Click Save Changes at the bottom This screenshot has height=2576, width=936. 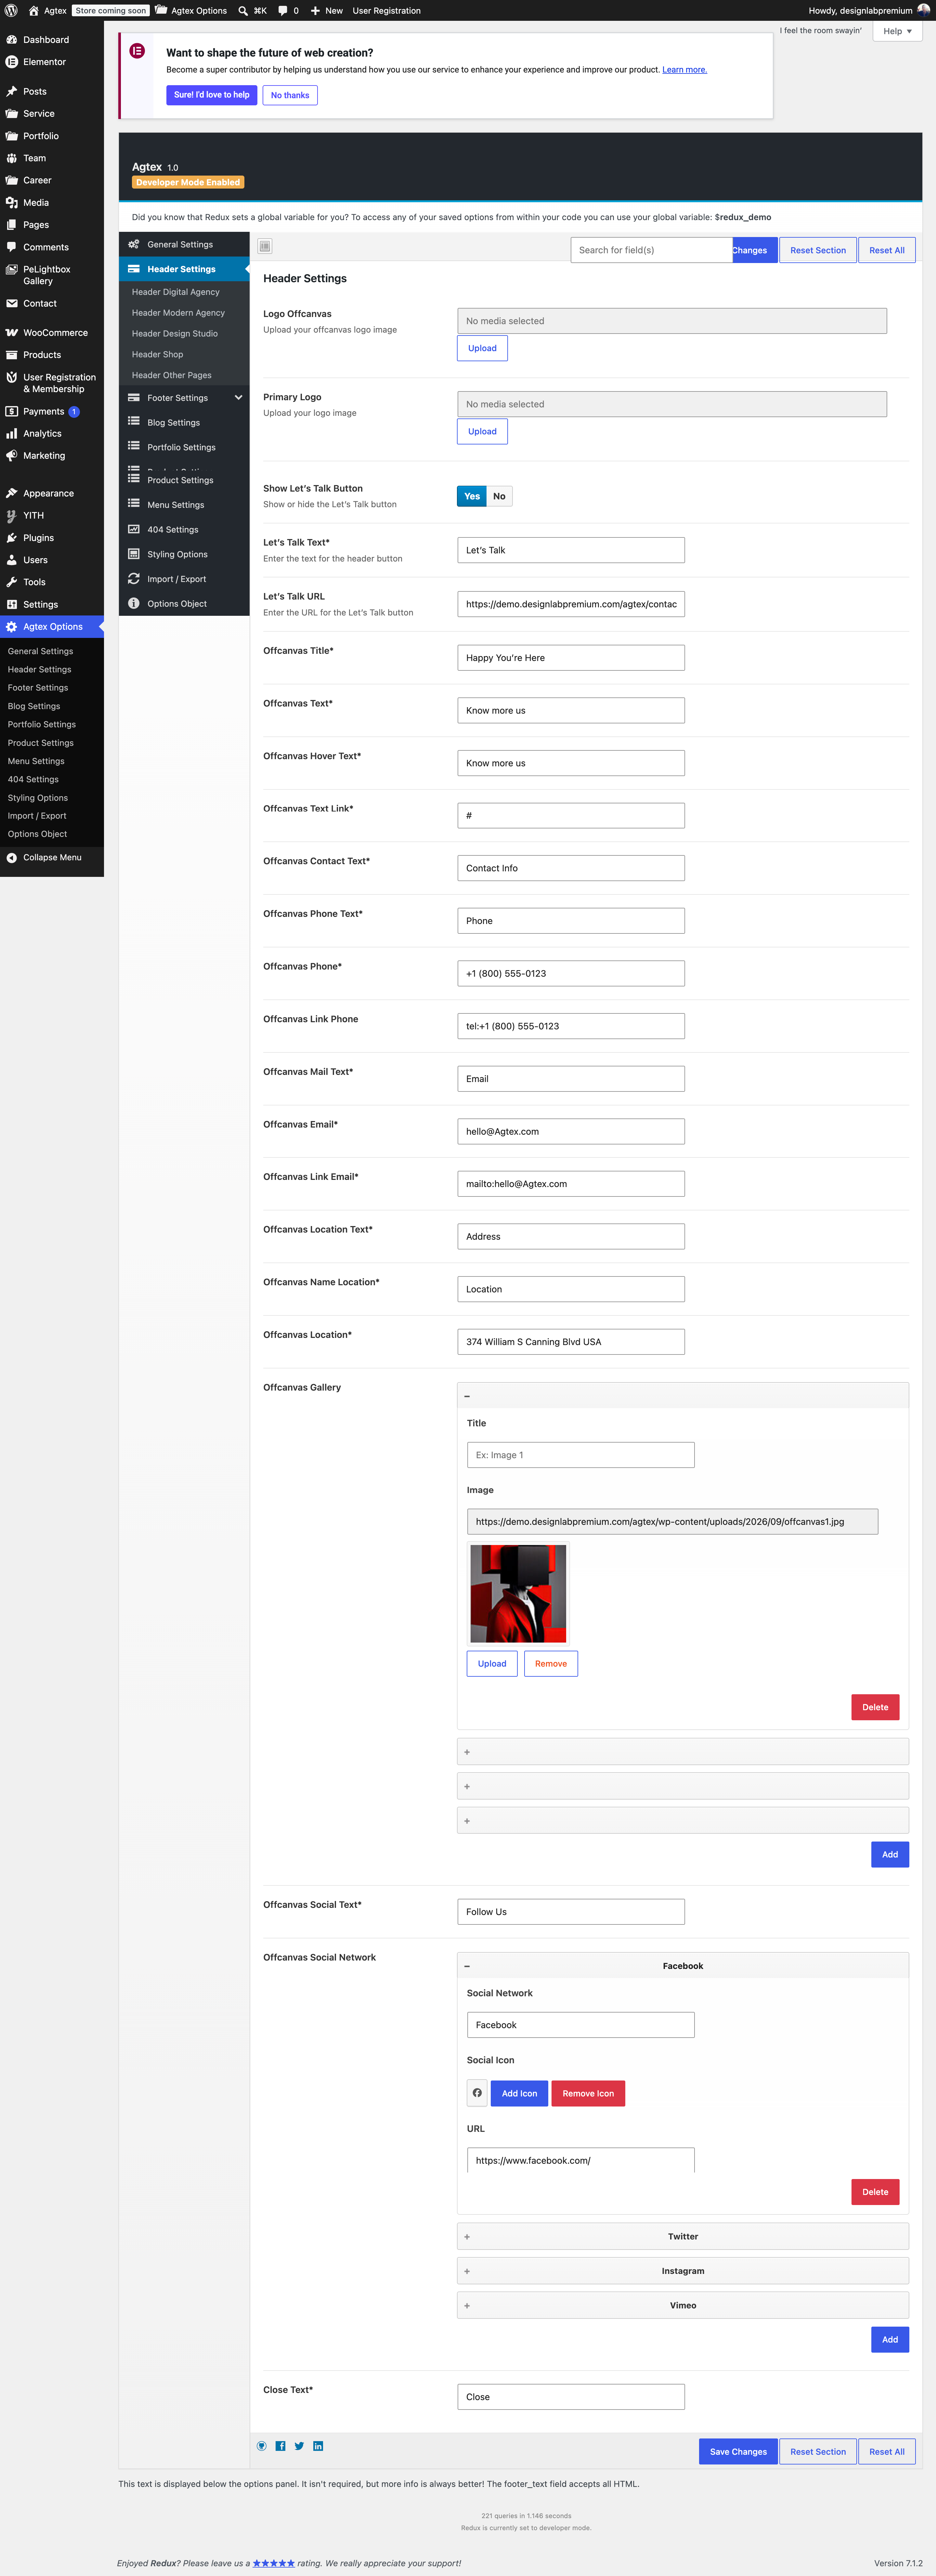pos(738,2452)
